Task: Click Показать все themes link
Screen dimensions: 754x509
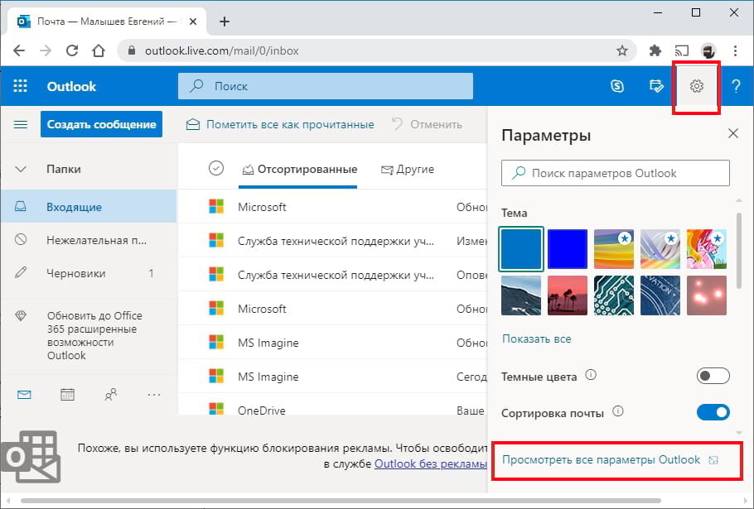Action: tap(537, 339)
